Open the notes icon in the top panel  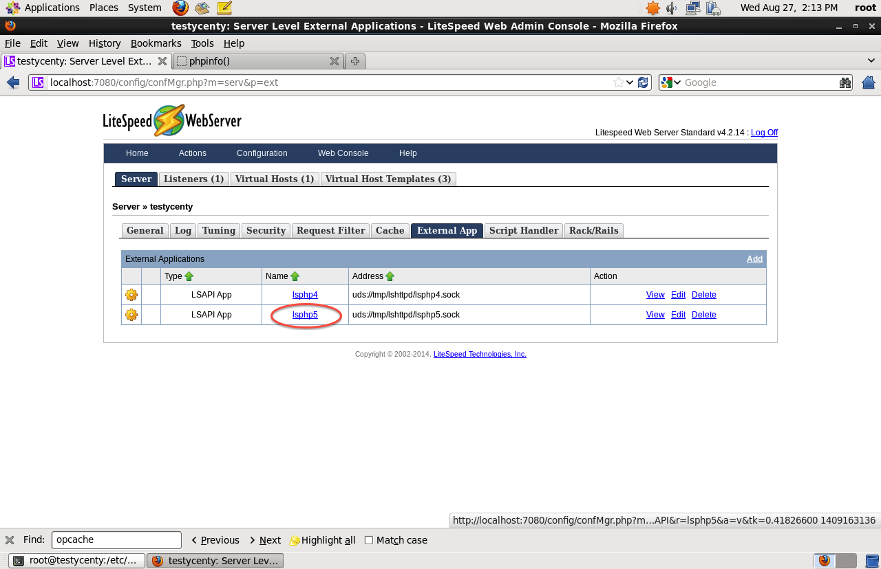click(224, 8)
